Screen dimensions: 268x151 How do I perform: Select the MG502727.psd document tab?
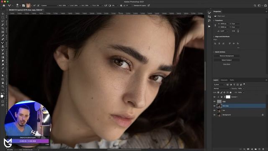coord(26,10)
